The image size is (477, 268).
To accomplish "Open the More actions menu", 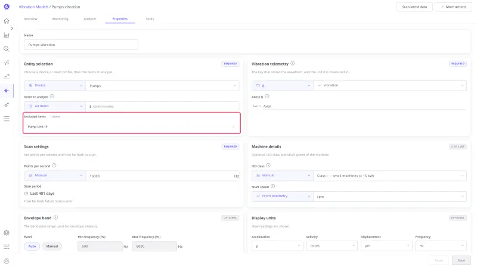I will [x=453, y=7].
